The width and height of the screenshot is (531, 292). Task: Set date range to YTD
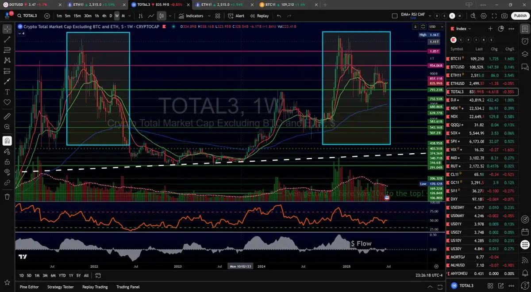tap(62, 275)
